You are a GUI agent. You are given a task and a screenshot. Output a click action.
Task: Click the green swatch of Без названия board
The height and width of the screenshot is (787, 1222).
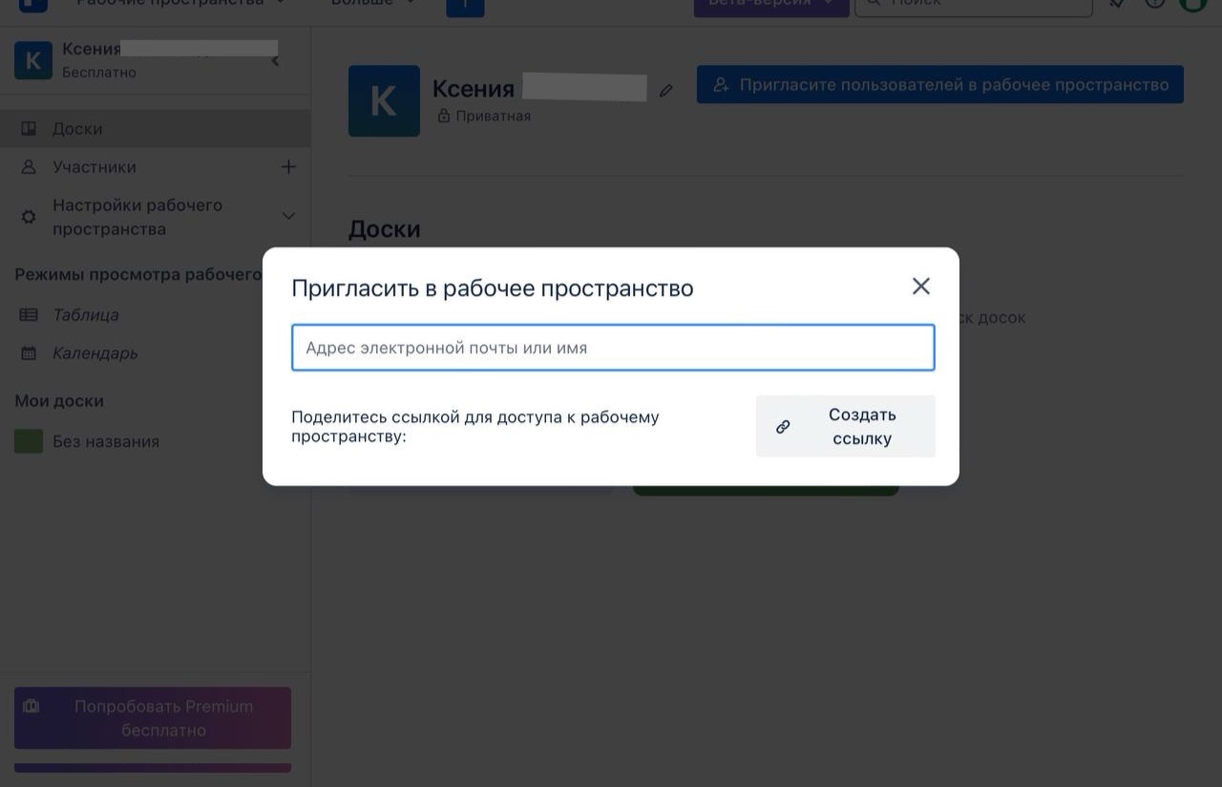click(29, 441)
